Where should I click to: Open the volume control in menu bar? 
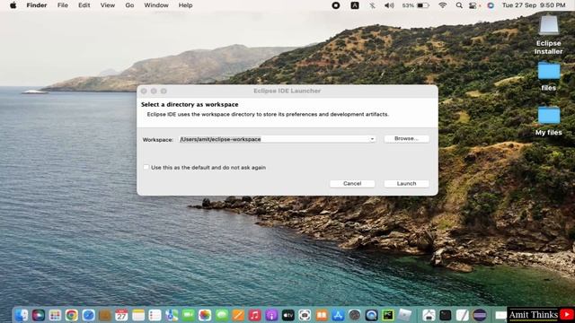pos(389,5)
